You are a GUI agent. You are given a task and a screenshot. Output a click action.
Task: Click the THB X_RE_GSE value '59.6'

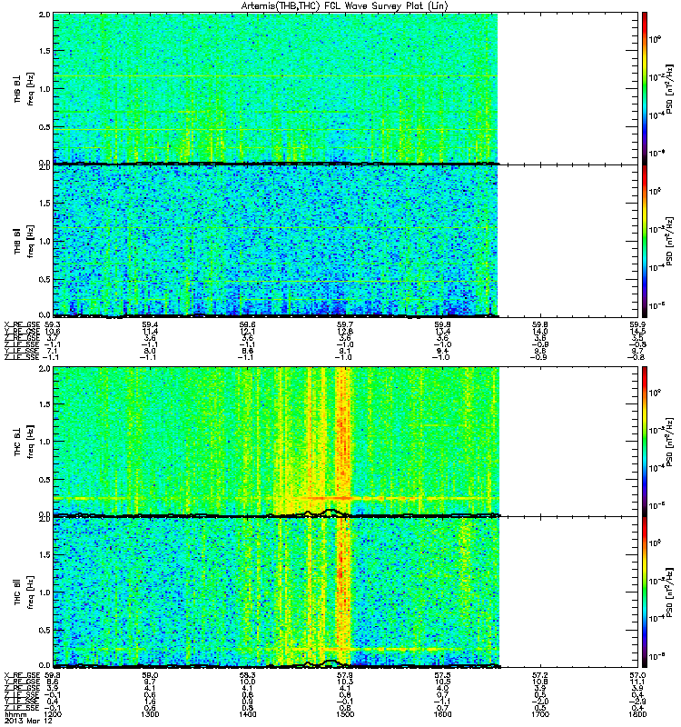tap(247, 324)
